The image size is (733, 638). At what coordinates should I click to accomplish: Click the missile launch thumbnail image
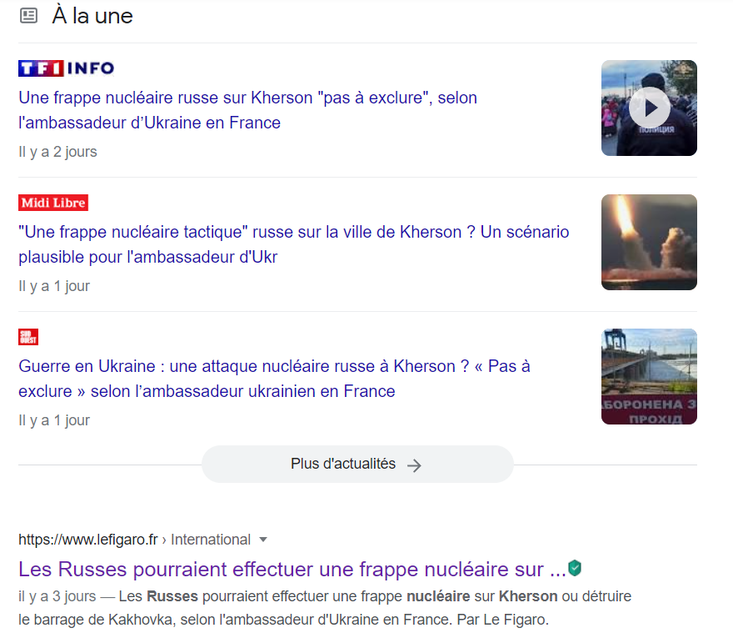[x=650, y=243]
